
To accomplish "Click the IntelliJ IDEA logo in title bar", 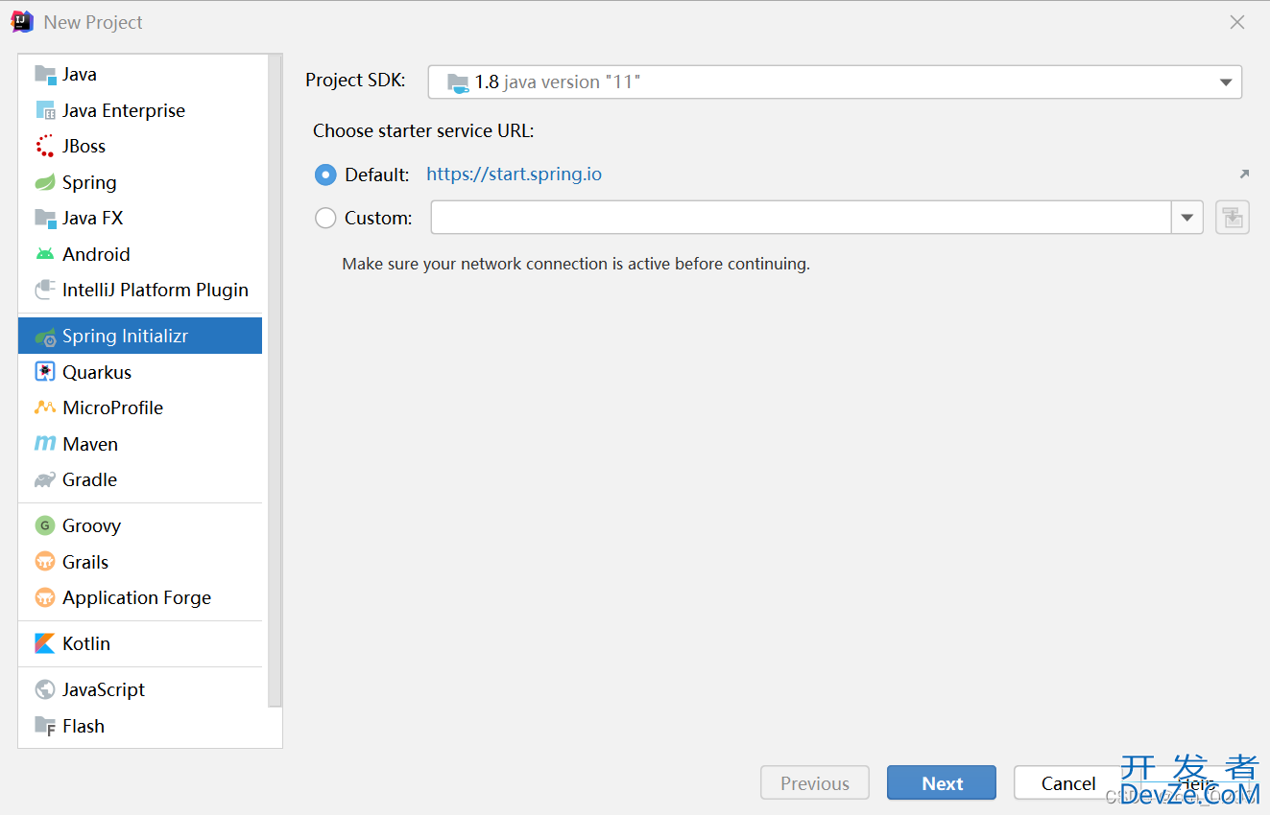I will (x=22, y=22).
